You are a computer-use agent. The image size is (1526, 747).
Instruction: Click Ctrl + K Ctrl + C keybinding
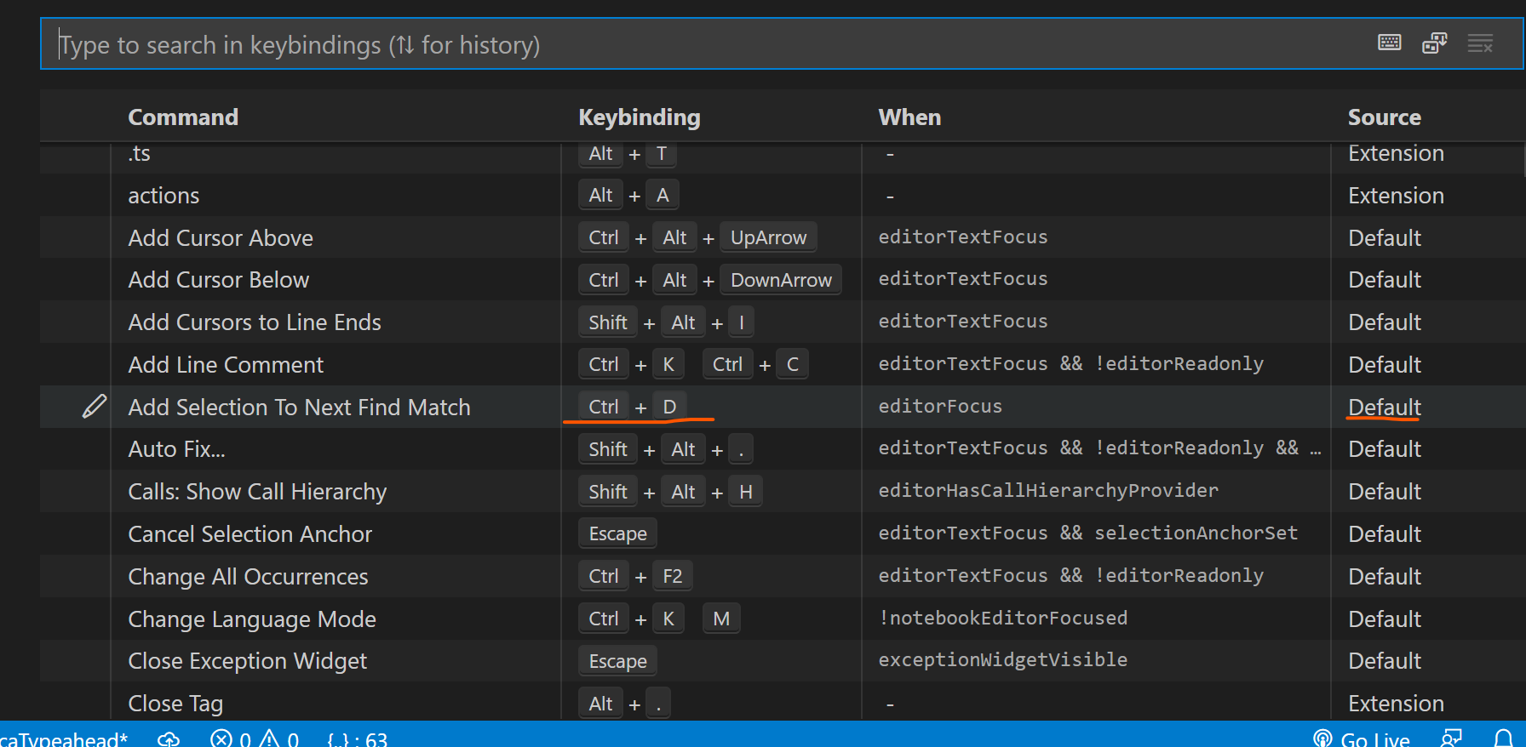pos(693,364)
